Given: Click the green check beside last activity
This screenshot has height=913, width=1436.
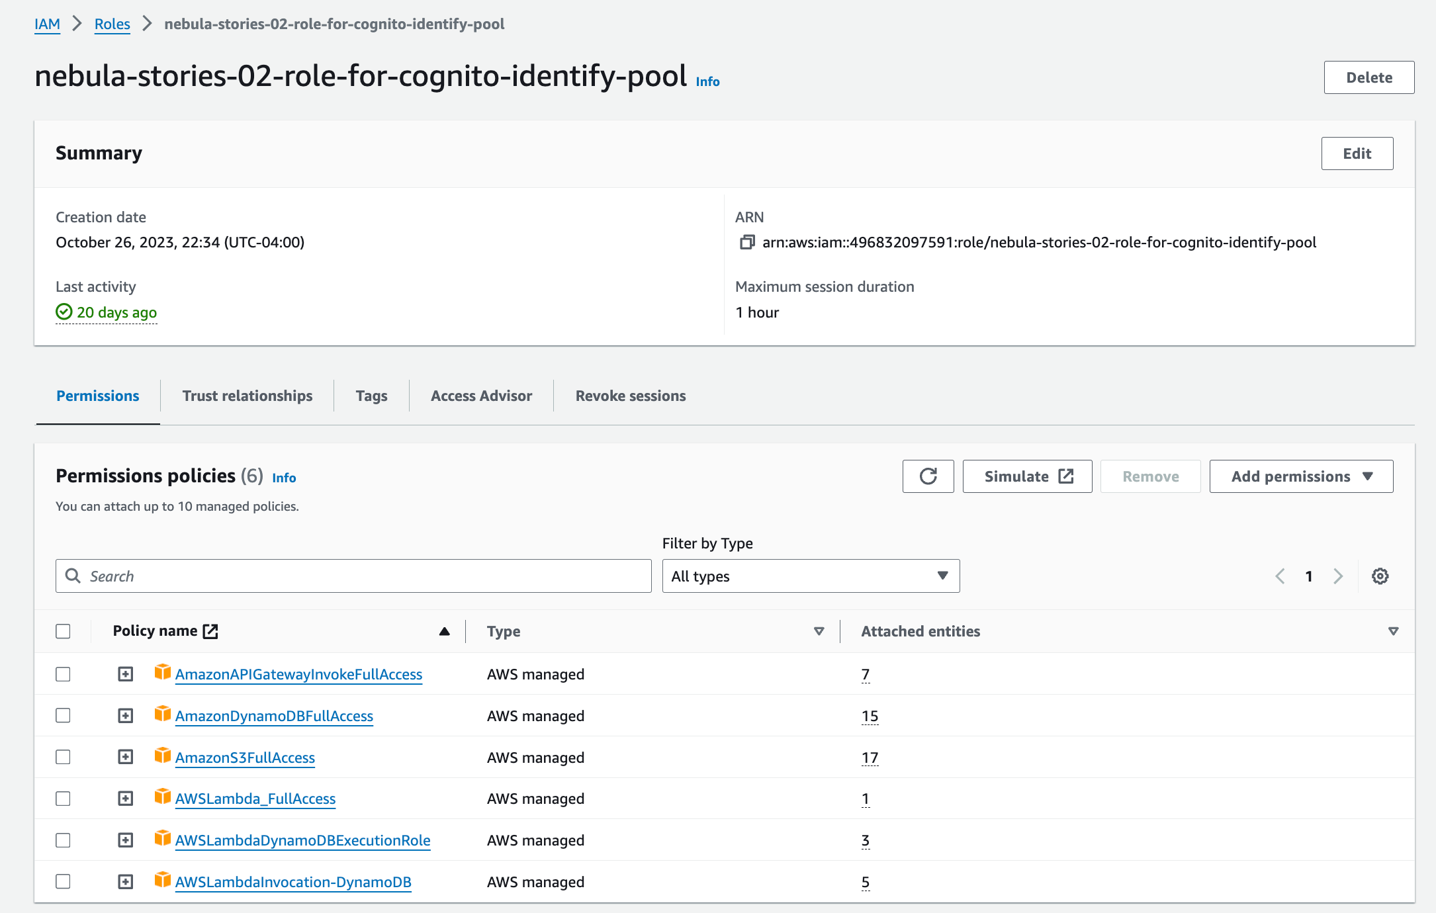Looking at the screenshot, I should click(x=64, y=312).
